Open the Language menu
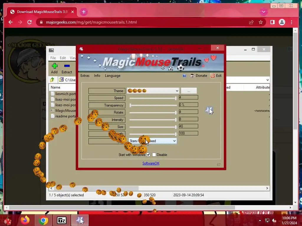Viewport: 302px width, 226px height. [112, 76]
